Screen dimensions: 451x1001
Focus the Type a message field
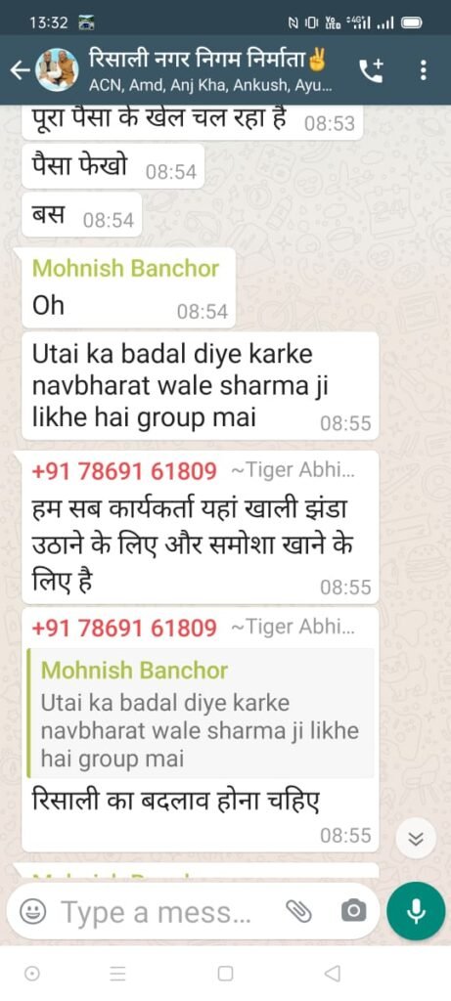(x=157, y=912)
